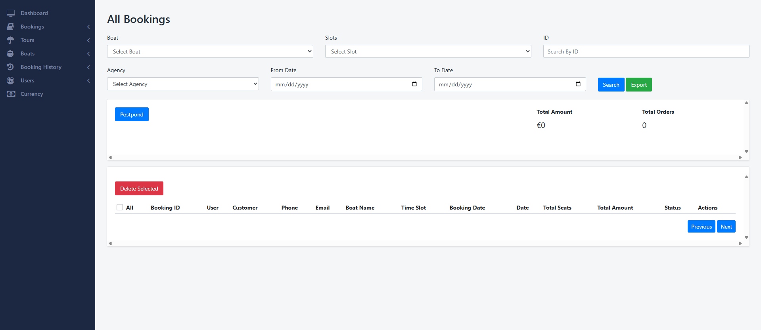
Task: Open the Select Slot dropdown
Action: coord(428,52)
